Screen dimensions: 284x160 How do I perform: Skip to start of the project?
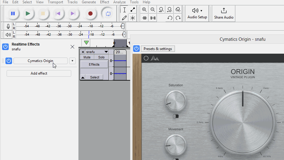tap(58, 13)
